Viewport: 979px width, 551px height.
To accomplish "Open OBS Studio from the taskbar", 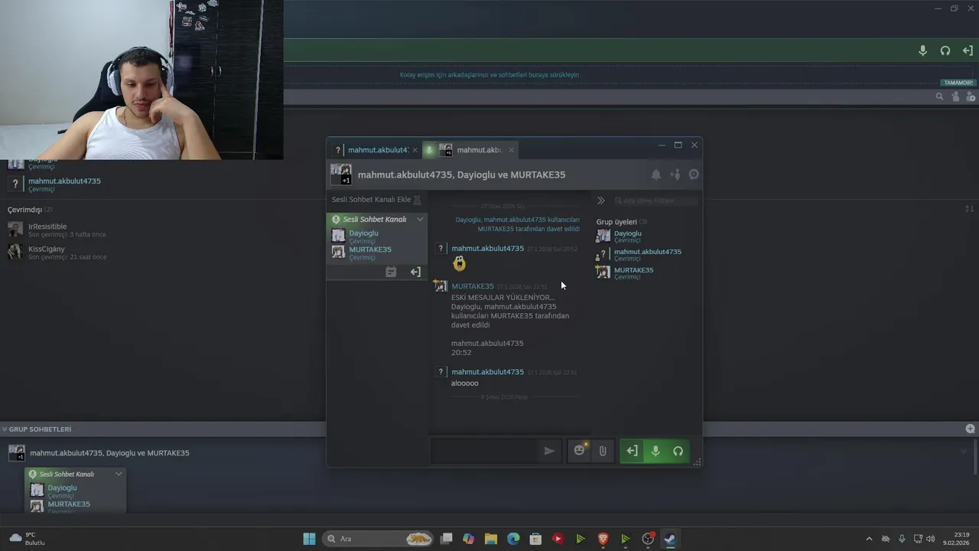I will 648,539.
